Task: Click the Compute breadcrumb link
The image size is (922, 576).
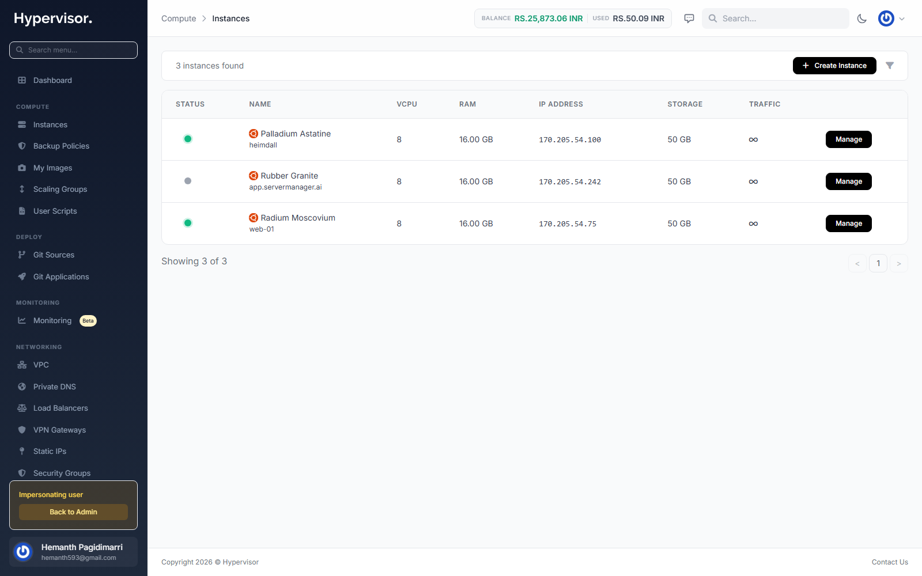Action: pyautogui.click(x=179, y=18)
